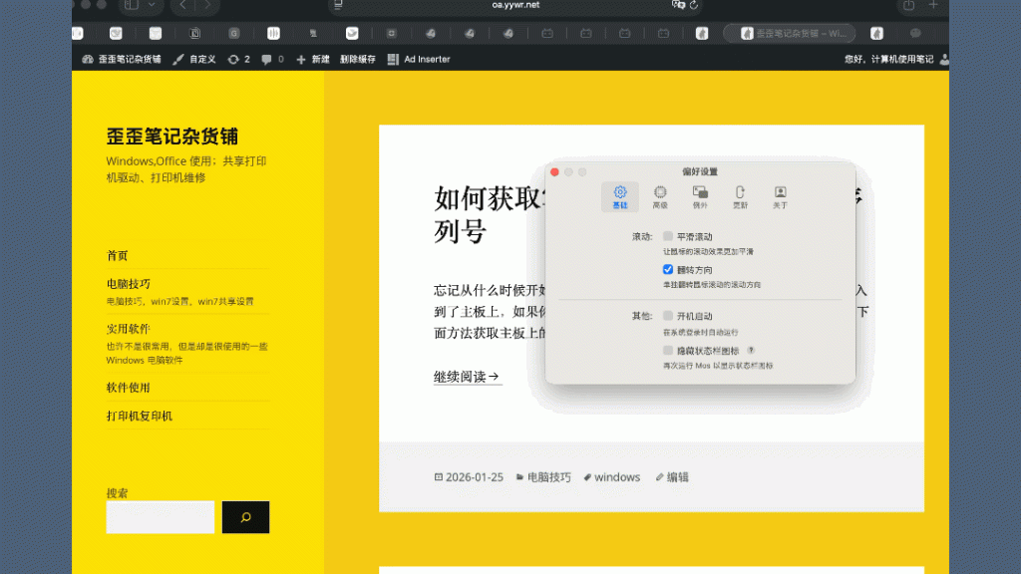Open the updates indicator showing 2
1021x574 pixels.
pyautogui.click(x=239, y=60)
